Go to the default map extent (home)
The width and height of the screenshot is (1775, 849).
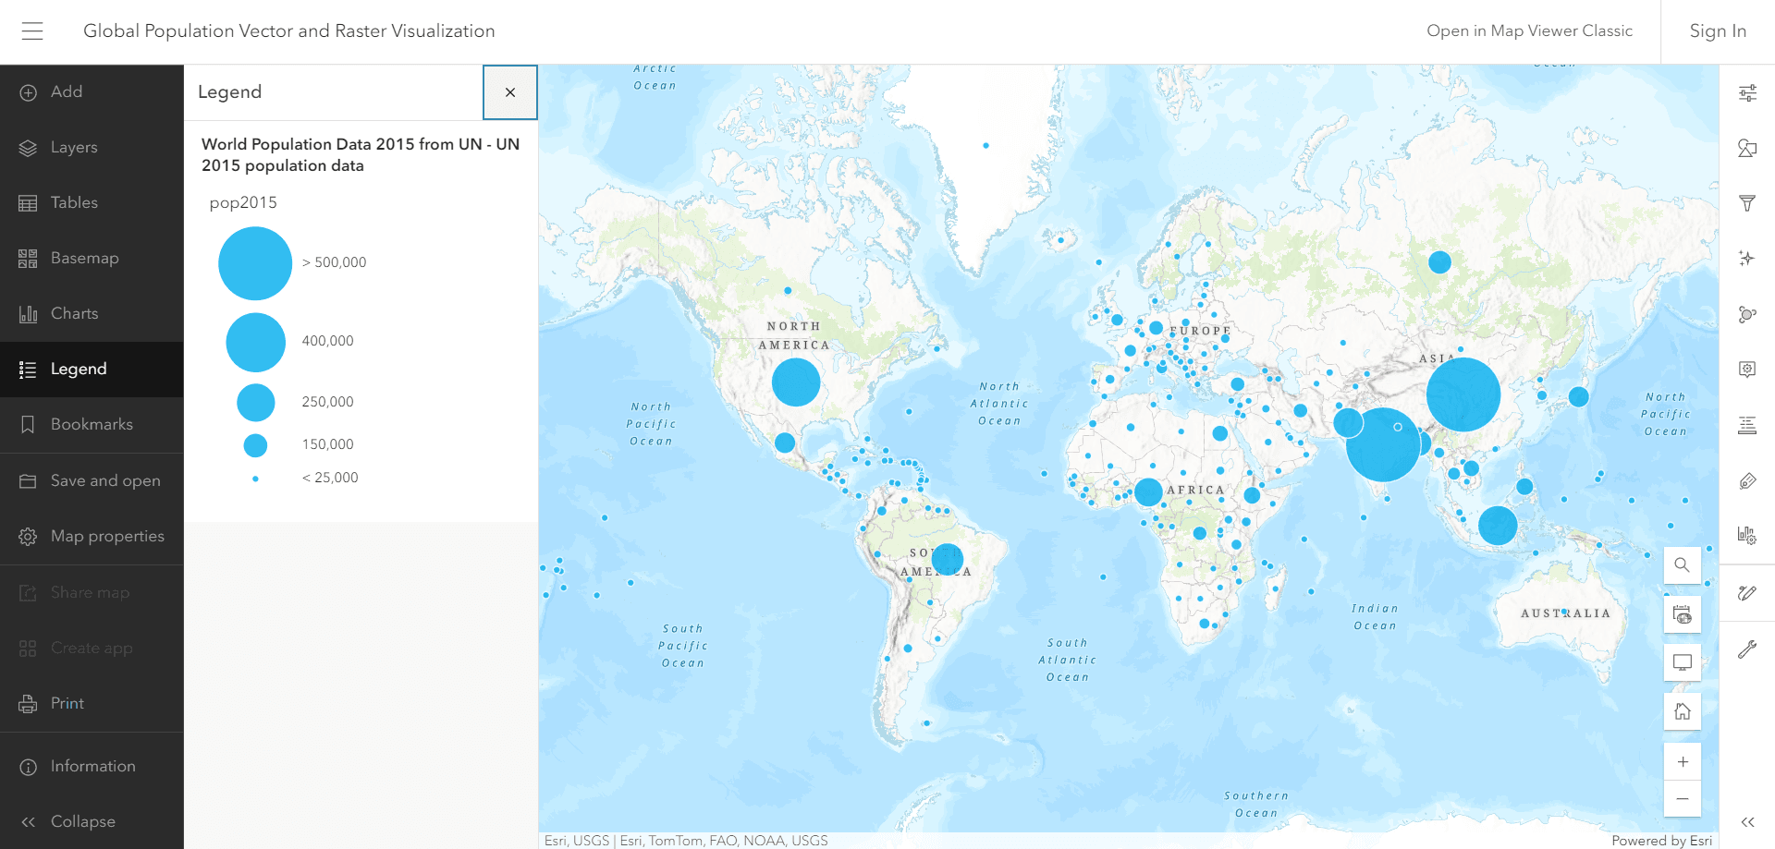1682,711
